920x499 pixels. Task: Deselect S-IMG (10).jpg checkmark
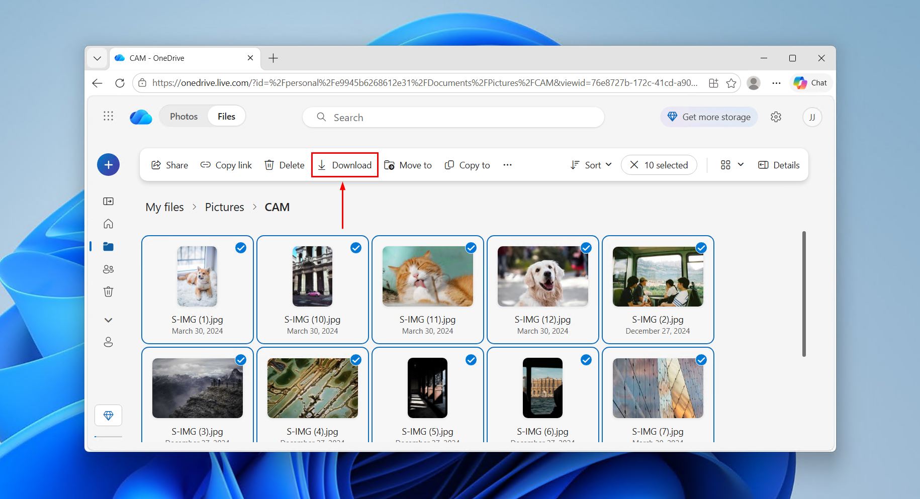[356, 248]
